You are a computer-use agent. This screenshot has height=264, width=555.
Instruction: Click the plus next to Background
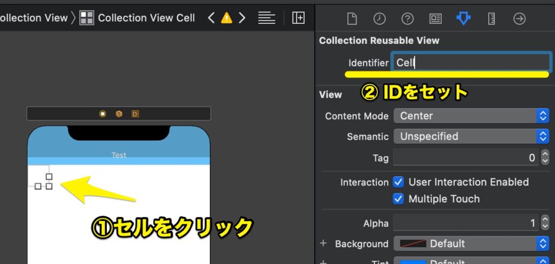click(323, 243)
